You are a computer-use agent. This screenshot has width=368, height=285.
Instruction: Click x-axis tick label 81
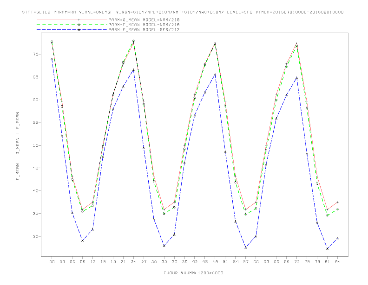pyautogui.click(x=328, y=262)
